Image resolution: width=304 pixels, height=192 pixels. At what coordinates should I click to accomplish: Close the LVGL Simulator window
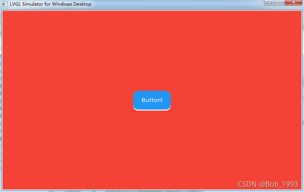[293, 3]
